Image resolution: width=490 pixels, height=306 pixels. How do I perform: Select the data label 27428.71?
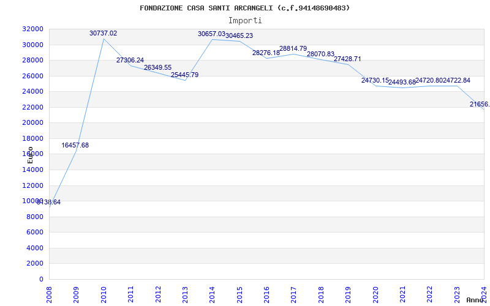coord(347,59)
